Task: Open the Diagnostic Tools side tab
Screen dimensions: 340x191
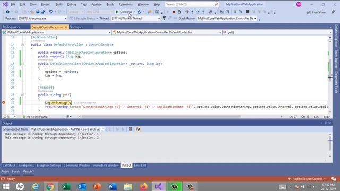Action: pyautogui.click(x=336, y=82)
